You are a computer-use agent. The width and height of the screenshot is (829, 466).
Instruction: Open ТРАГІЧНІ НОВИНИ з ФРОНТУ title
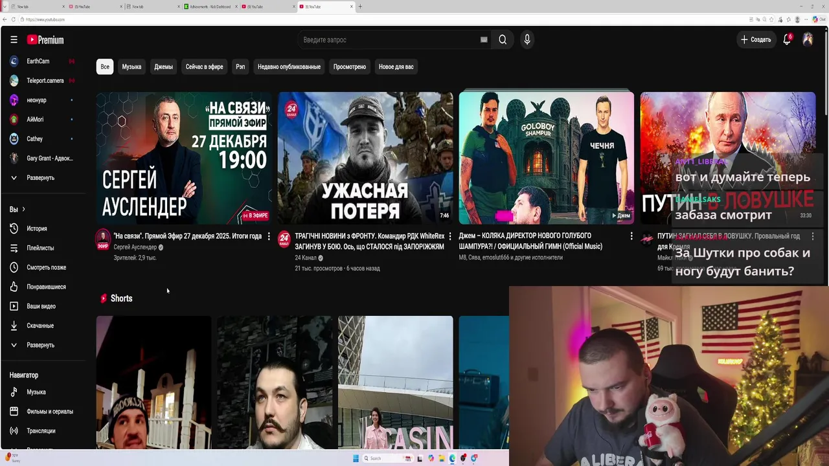[x=370, y=241]
